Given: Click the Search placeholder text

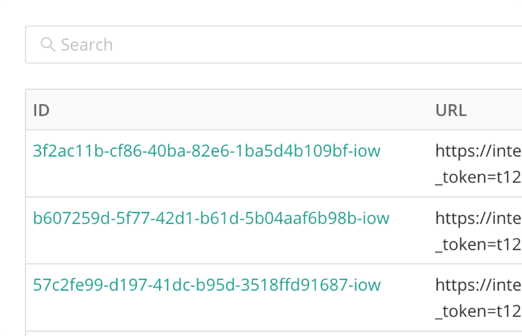Looking at the screenshot, I should pos(87,45).
